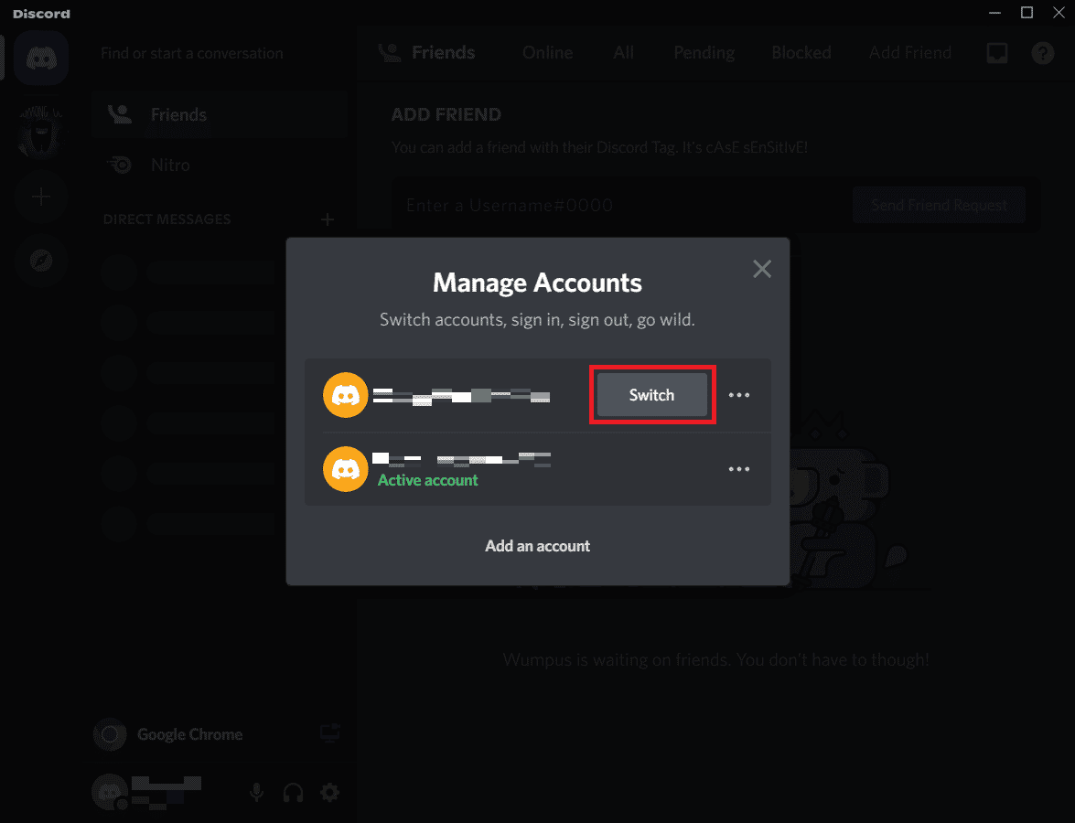Add a server with the plus icon
Viewport: 1075px width, 823px height.
pyautogui.click(x=41, y=197)
